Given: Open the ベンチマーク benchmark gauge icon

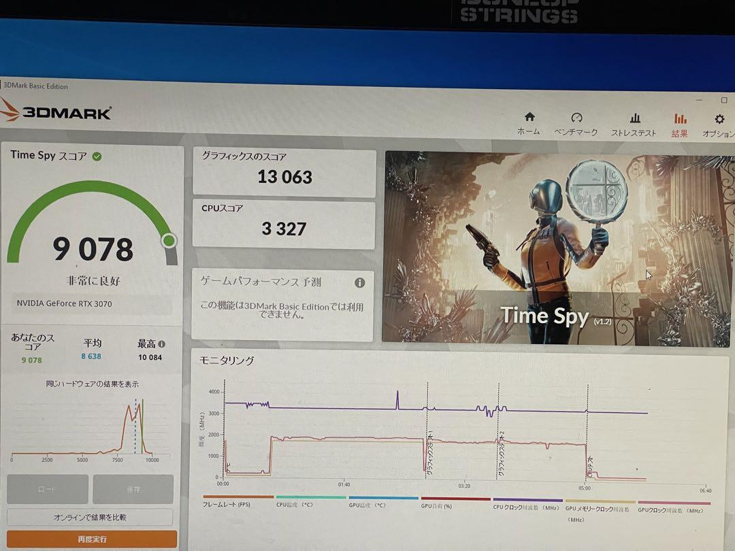Looking at the screenshot, I should click(x=576, y=118).
